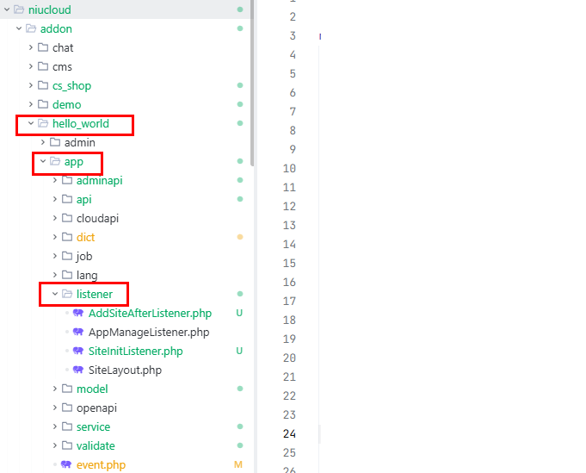
Task: Click the PHP icon beside AppManageListener.php
Action: [x=78, y=332]
